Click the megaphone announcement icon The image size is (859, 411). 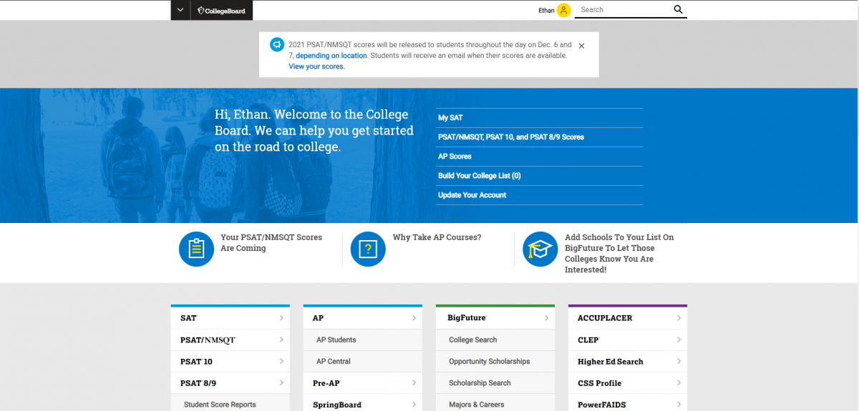point(276,45)
